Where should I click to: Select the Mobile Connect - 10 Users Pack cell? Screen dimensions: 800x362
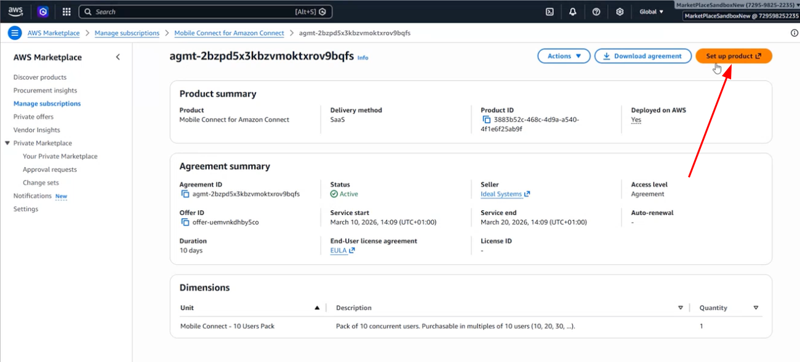[228, 326]
